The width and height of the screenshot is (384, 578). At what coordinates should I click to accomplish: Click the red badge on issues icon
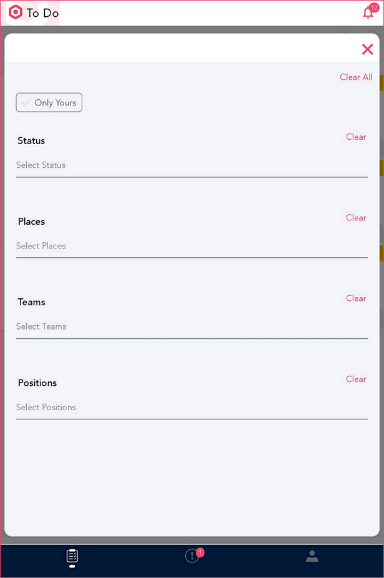(x=200, y=552)
